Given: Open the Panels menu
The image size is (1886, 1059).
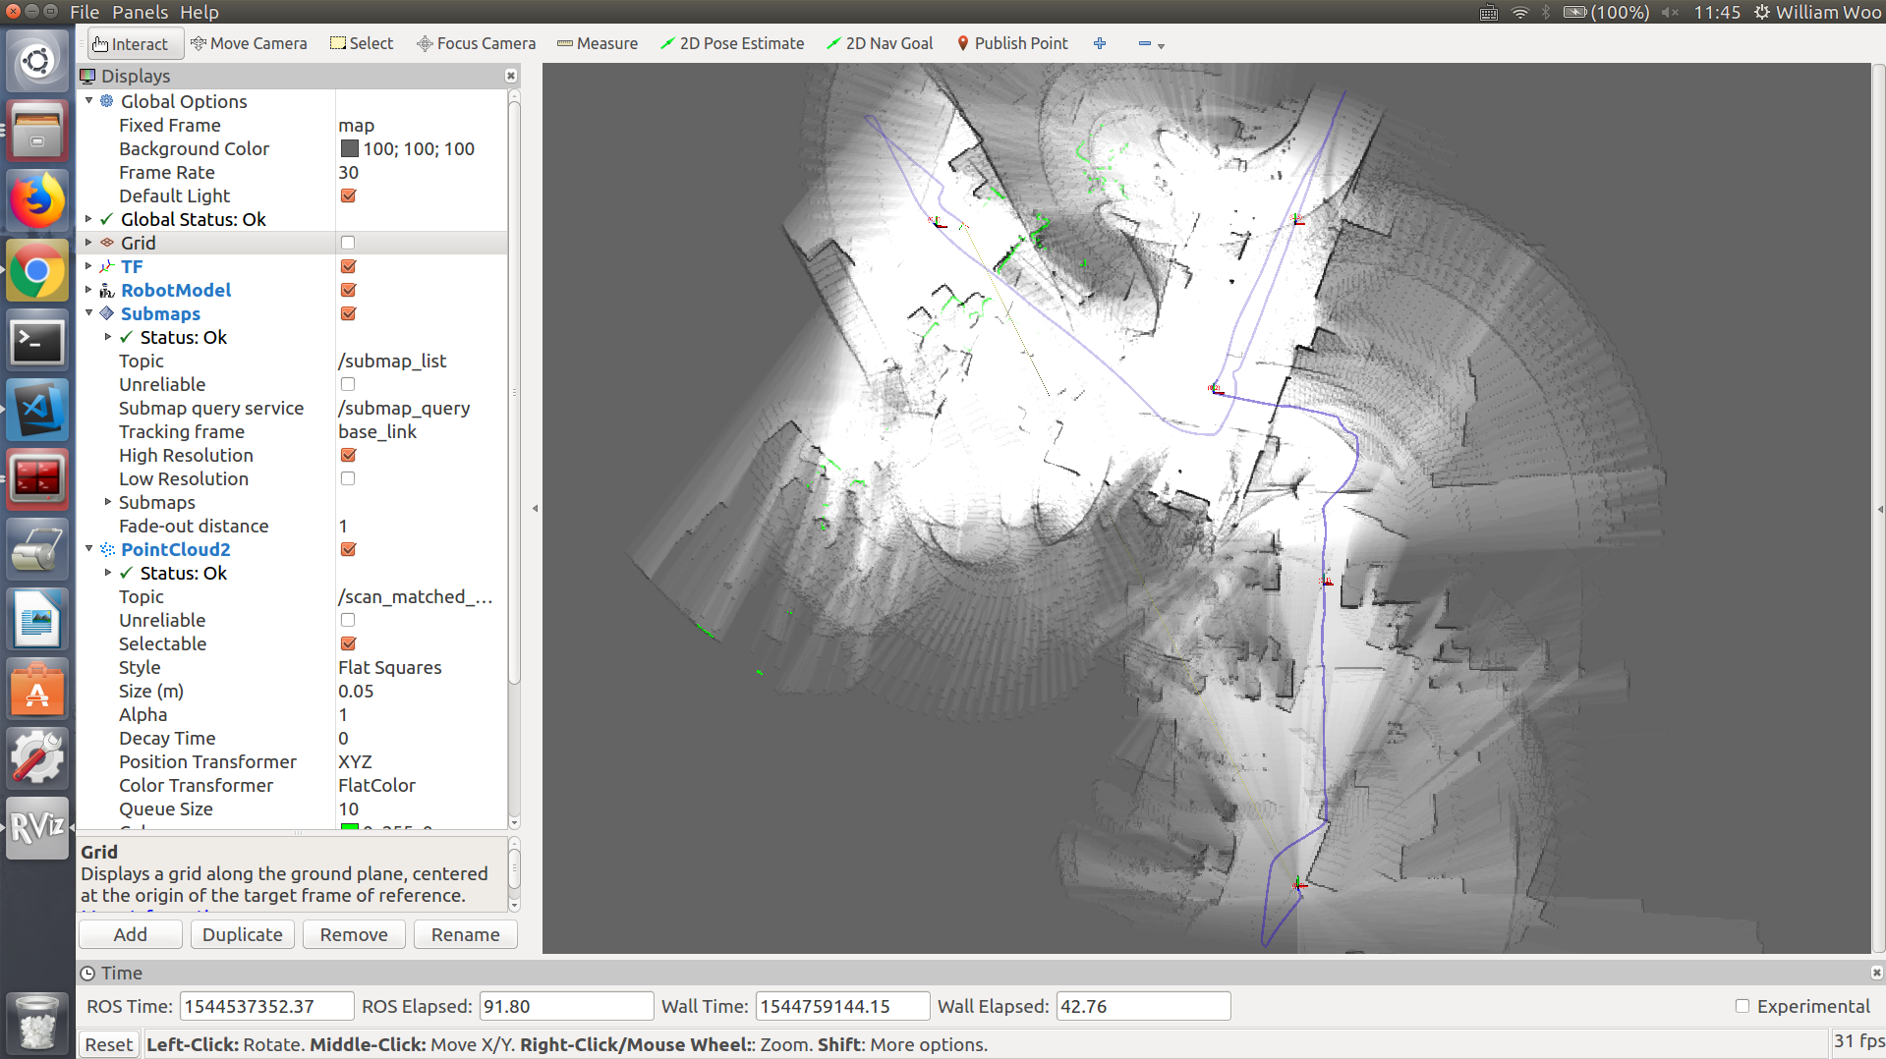Looking at the screenshot, I should click(x=141, y=12).
